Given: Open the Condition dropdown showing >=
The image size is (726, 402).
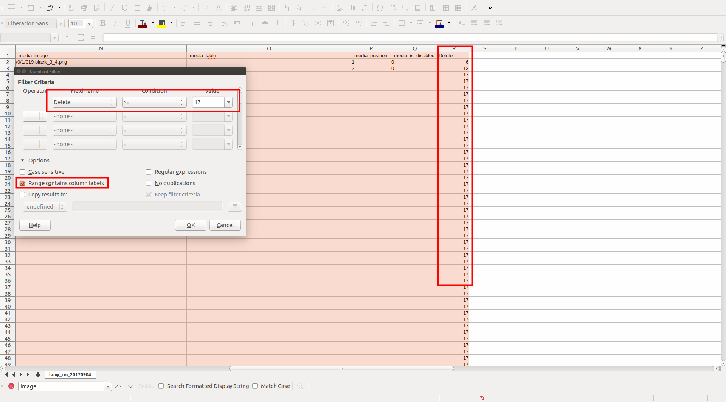Looking at the screenshot, I should (154, 102).
